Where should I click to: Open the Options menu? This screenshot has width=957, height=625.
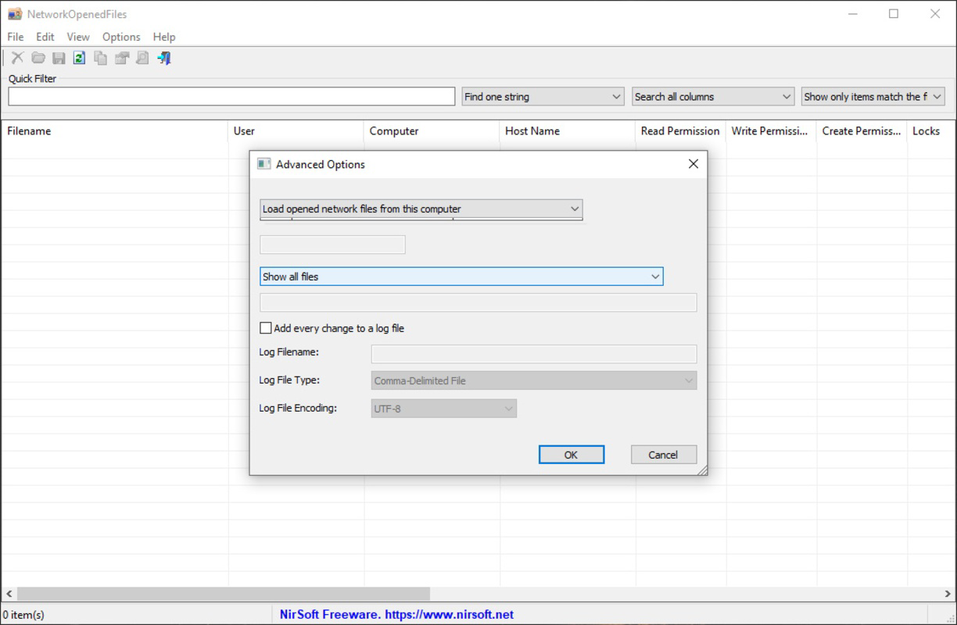pyautogui.click(x=121, y=37)
